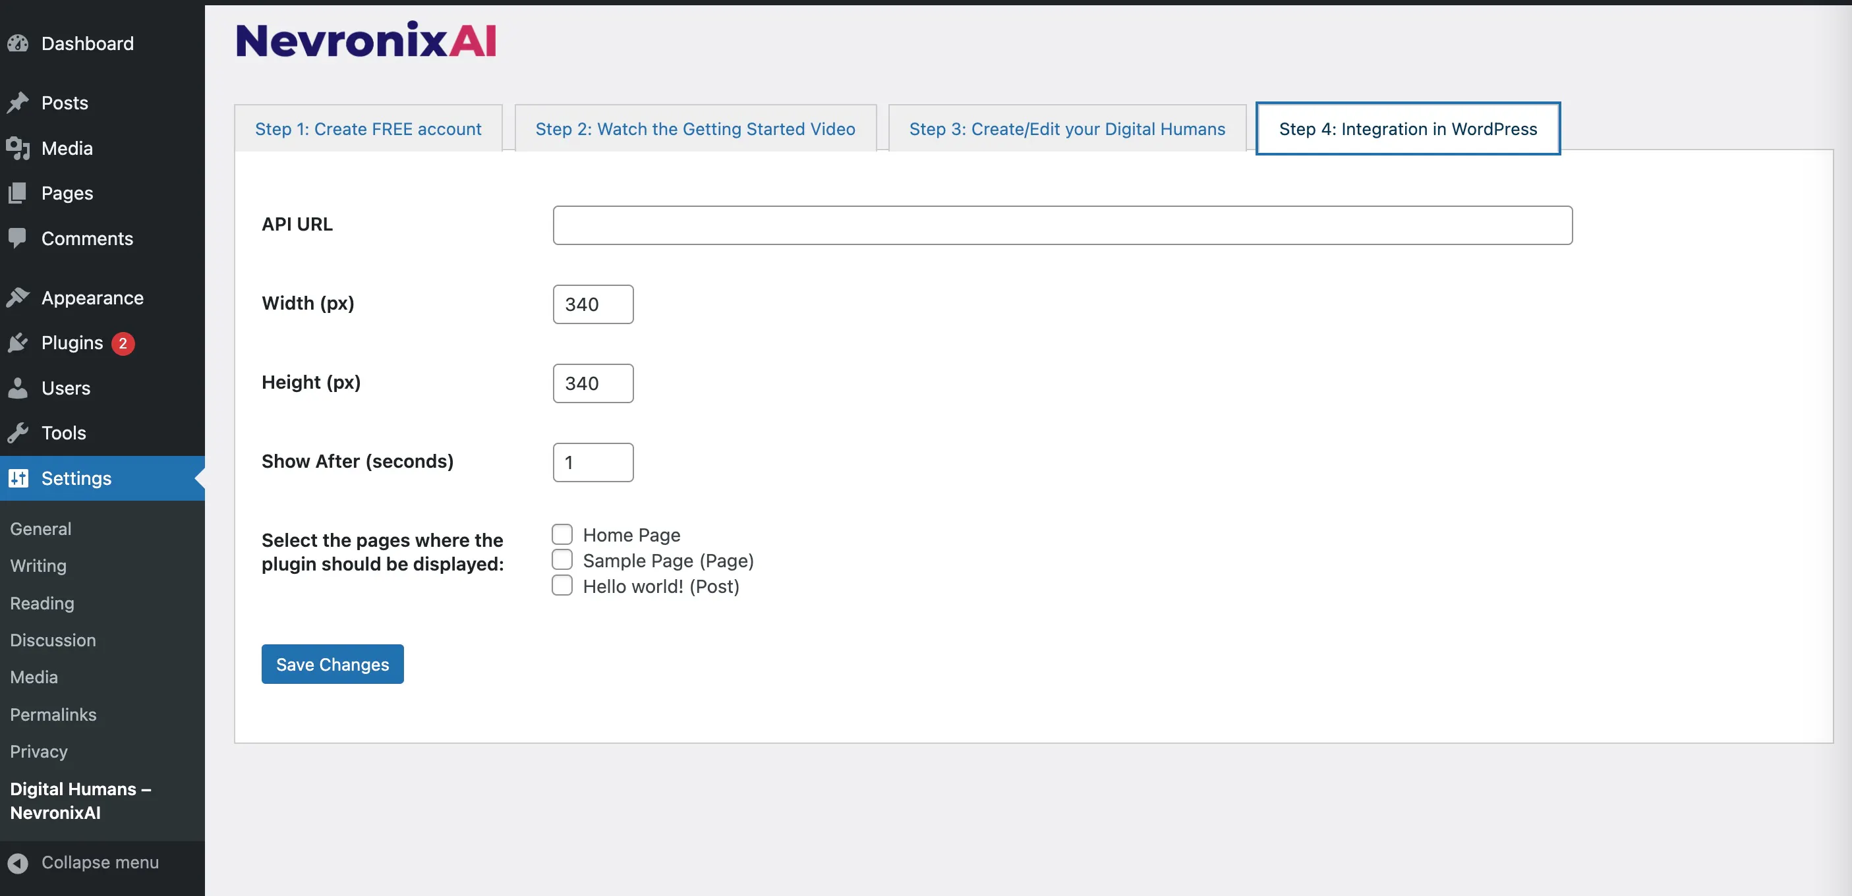Click the Height (px) input field
Viewport: 1852px width, 896px height.
pos(593,383)
